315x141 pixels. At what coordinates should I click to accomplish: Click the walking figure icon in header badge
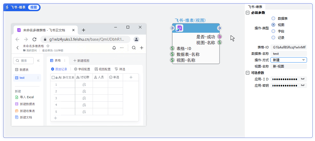[x=7, y=7]
